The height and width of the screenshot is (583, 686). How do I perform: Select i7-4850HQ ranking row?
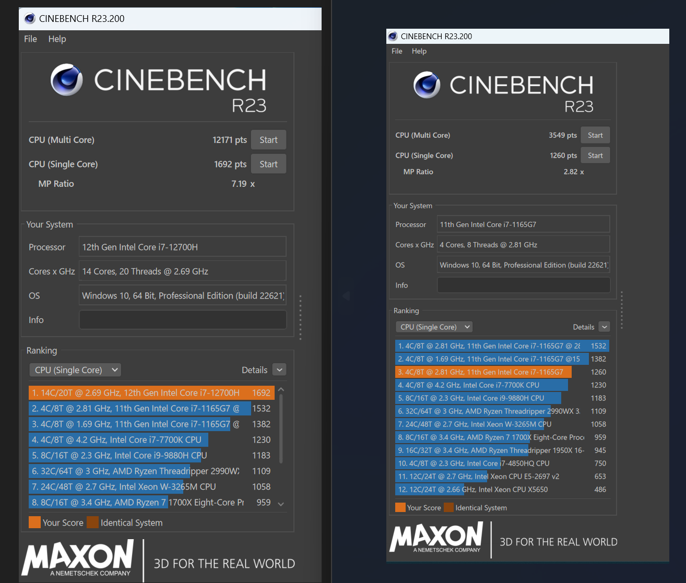pyautogui.click(x=502, y=463)
